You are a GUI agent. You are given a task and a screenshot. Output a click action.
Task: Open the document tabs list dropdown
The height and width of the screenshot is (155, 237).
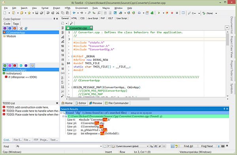pyautogui.click(x=227, y=28)
